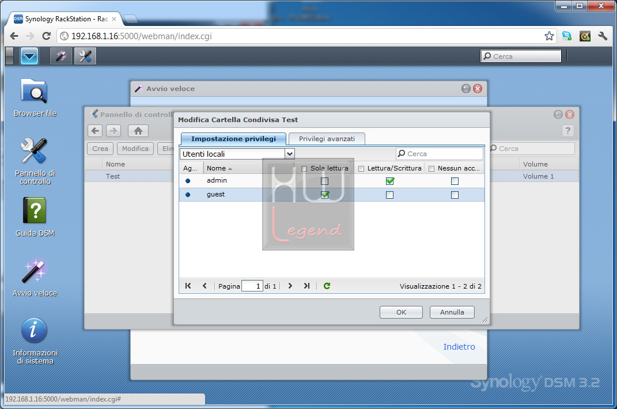Switch to Privilegi avanzati tab
The width and height of the screenshot is (617, 409).
click(327, 139)
